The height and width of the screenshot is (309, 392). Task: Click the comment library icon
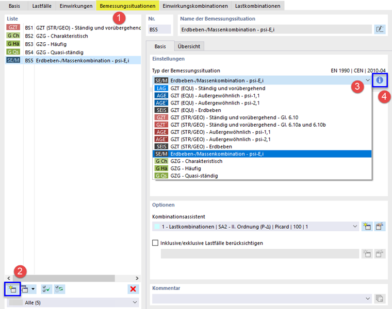(380, 298)
